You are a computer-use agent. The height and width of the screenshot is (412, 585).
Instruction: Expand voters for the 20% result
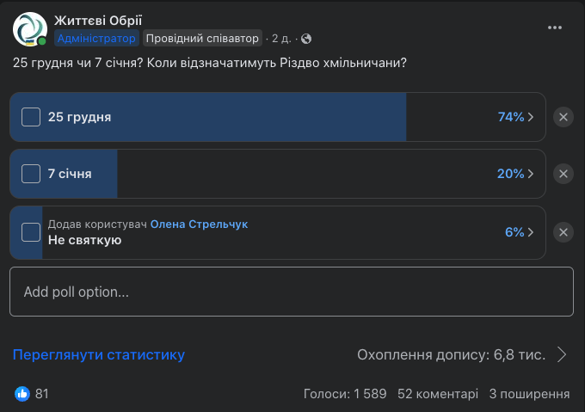point(516,174)
